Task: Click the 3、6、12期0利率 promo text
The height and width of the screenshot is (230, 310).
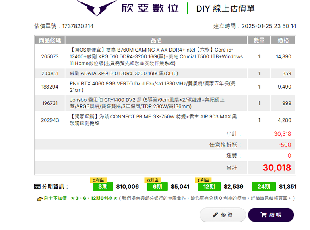Action: [x=94, y=198]
